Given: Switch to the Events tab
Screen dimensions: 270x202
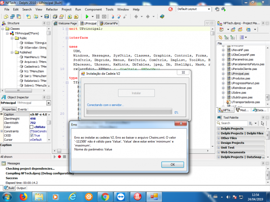Looking at the screenshot, I should [22, 109].
